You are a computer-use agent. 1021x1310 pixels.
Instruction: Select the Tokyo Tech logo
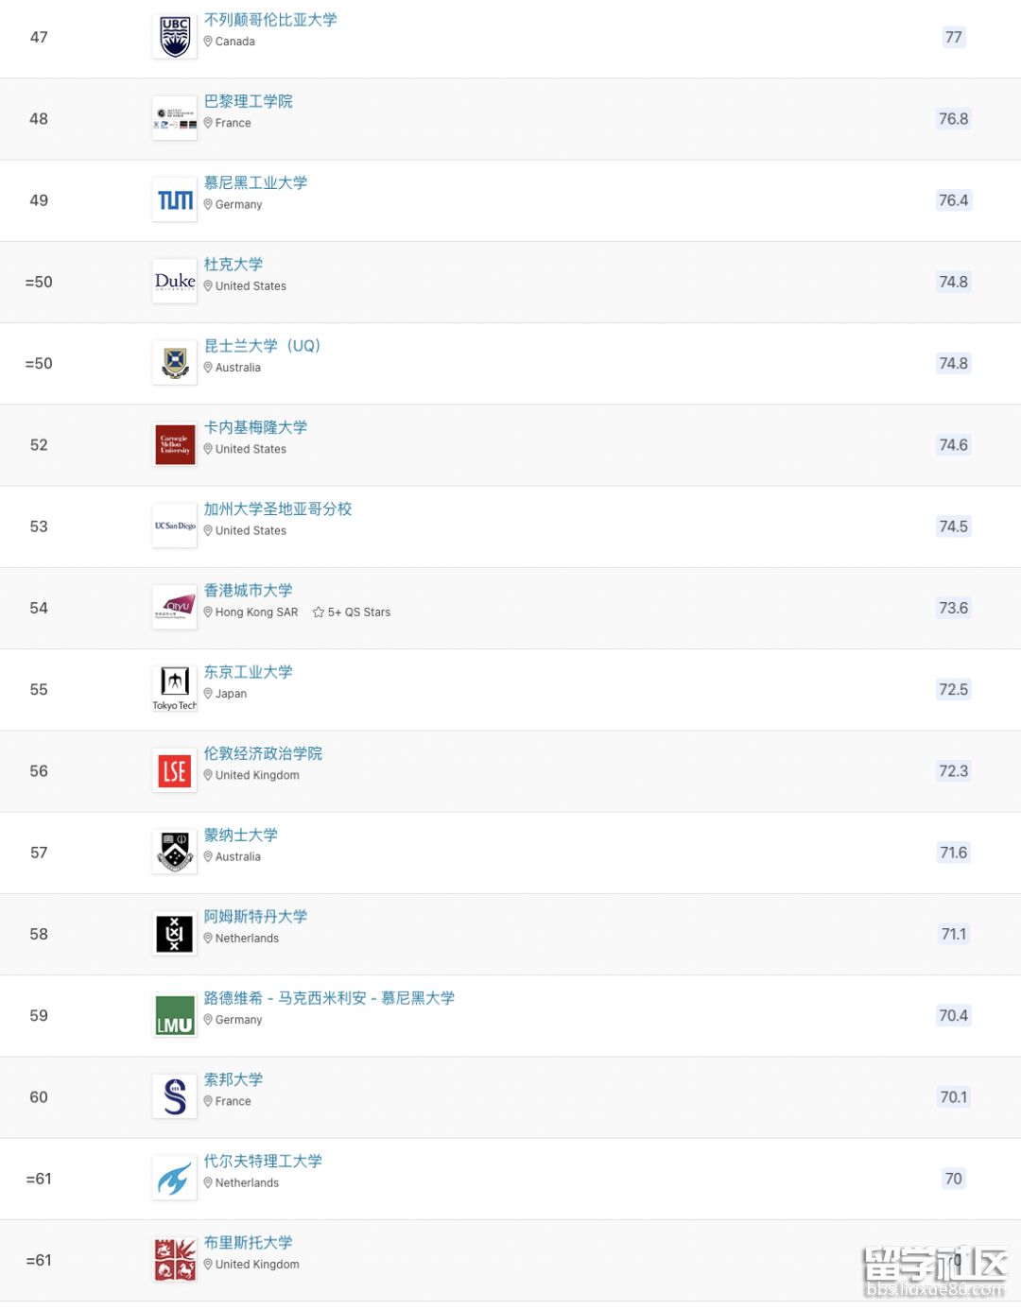(175, 690)
